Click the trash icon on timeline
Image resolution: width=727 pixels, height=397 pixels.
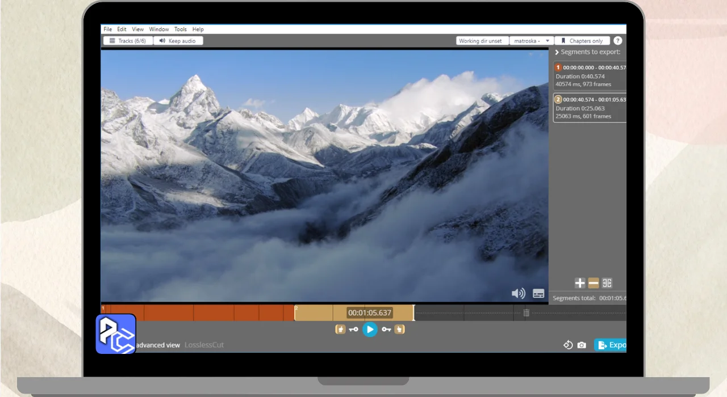click(527, 313)
